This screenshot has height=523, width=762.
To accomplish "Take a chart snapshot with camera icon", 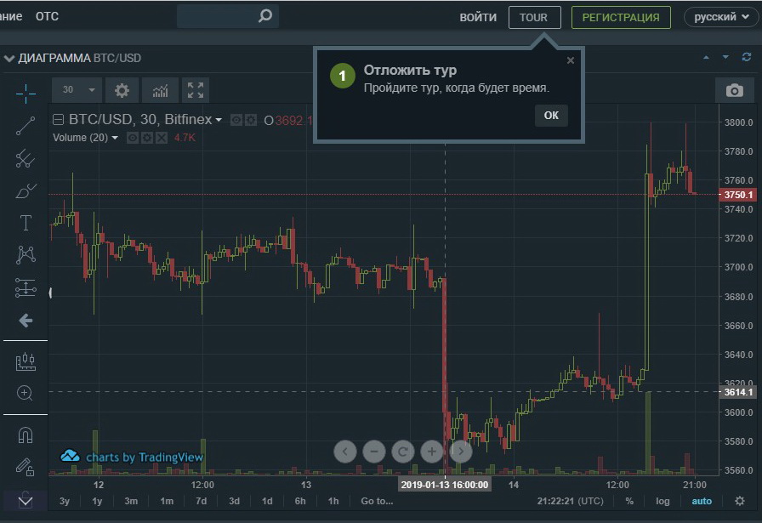I will tap(734, 90).
